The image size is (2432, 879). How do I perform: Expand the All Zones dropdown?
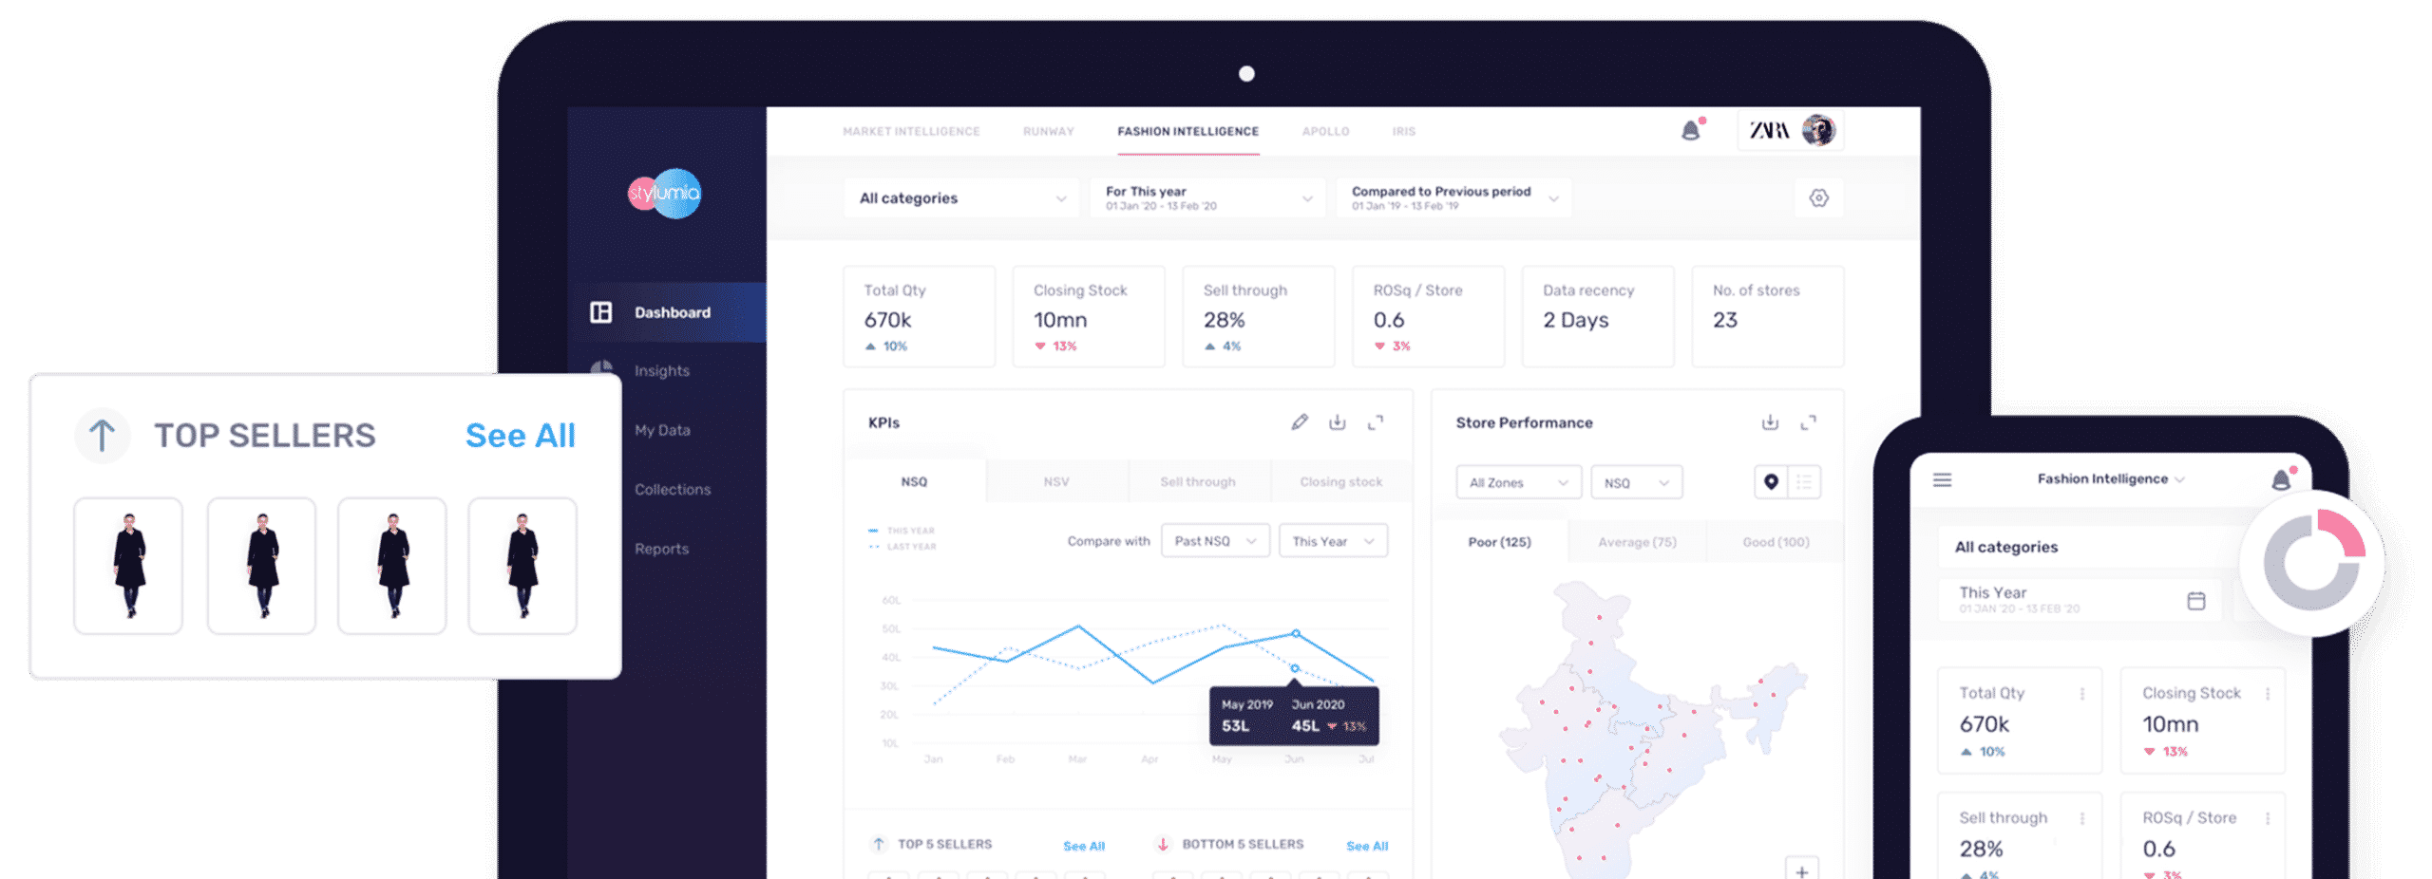point(1517,483)
